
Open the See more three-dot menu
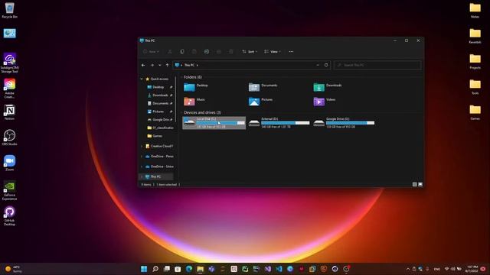click(291, 52)
